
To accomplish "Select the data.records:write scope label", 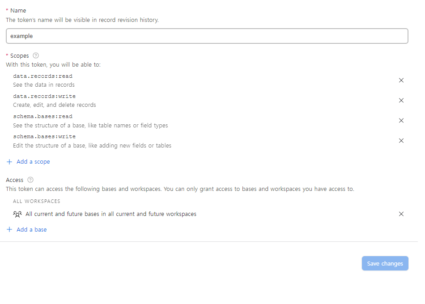I will [x=44, y=97].
